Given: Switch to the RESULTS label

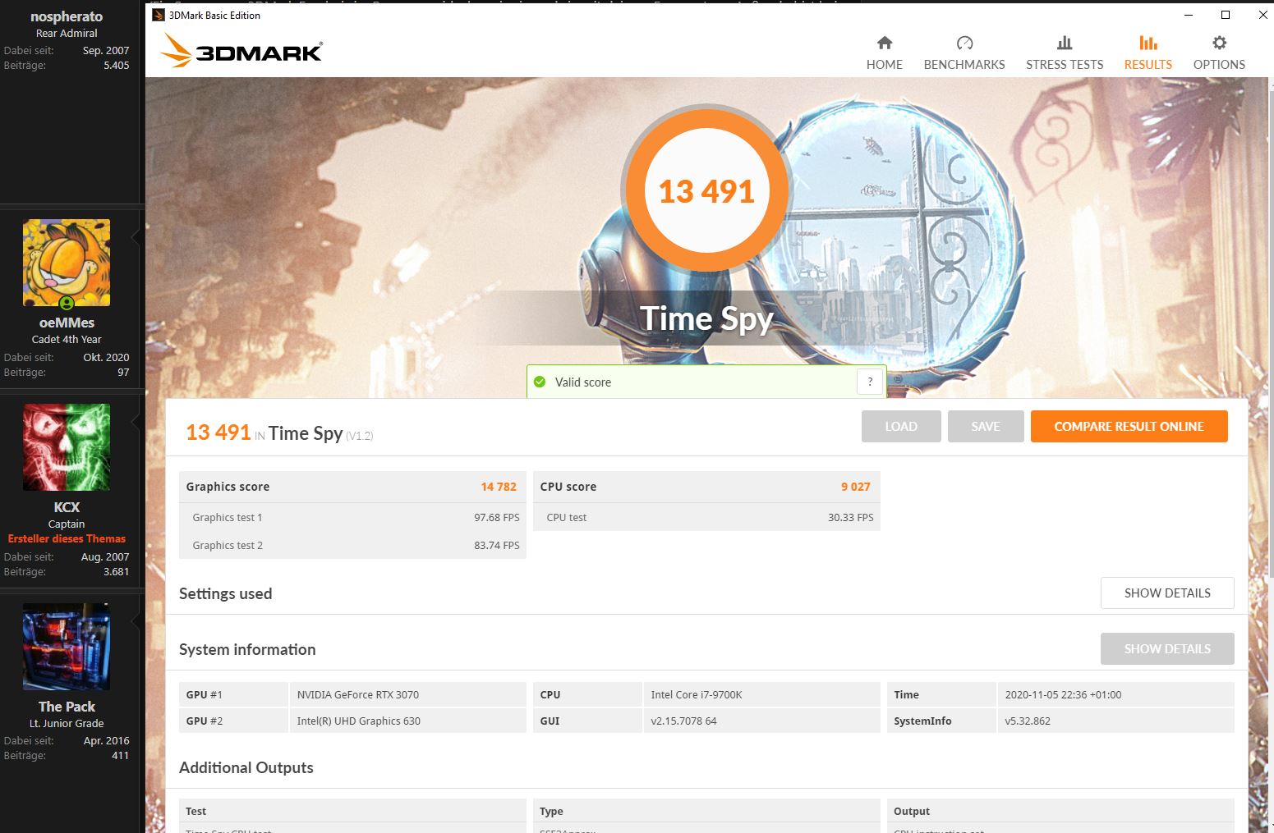Looking at the screenshot, I should click(x=1148, y=64).
